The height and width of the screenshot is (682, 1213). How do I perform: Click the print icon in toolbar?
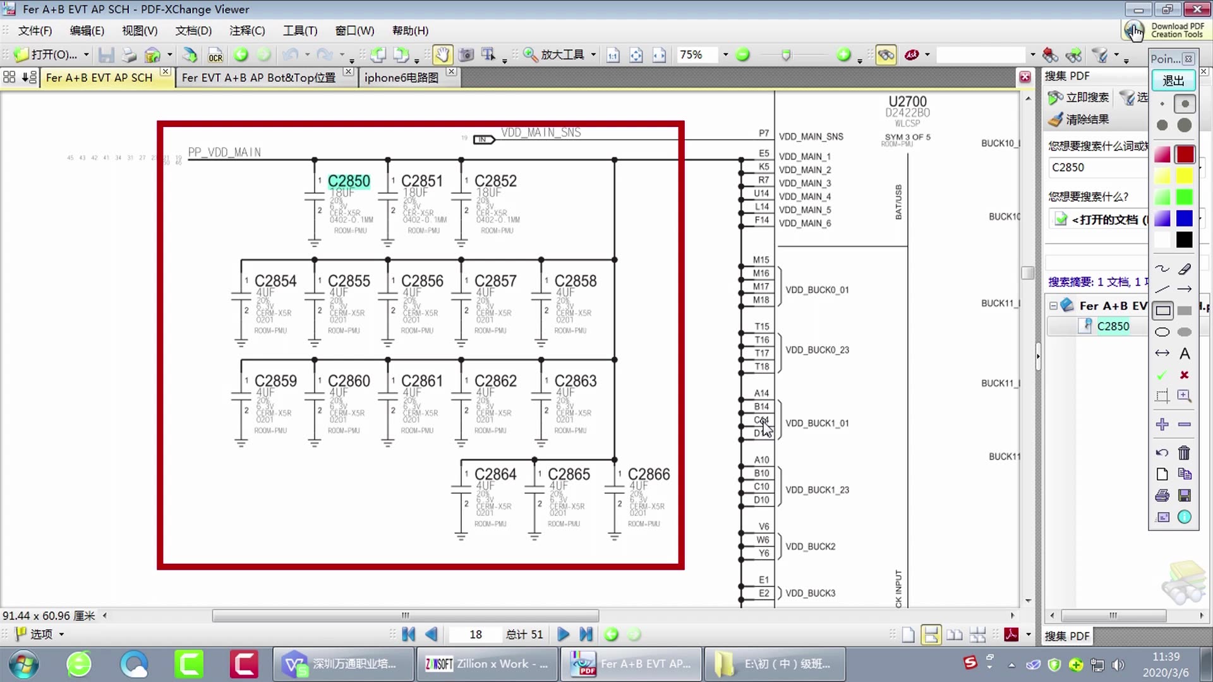129,55
